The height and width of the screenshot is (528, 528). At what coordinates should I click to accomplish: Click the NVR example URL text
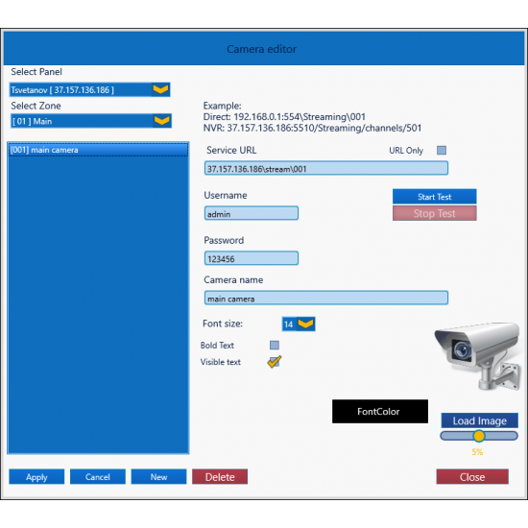[312, 129]
